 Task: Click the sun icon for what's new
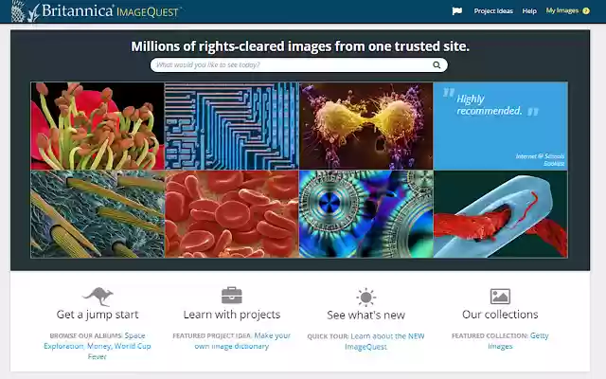[x=366, y=298]
